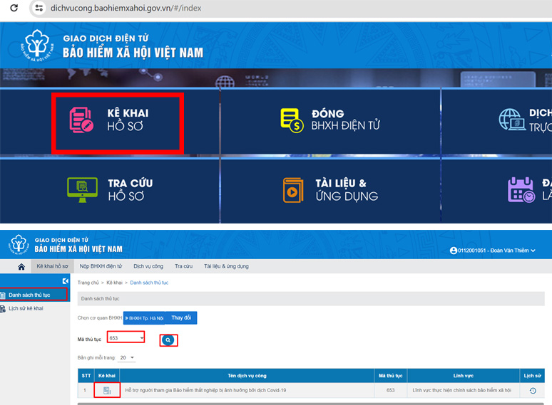Click the yellow Đóng BHXH payment icon
Screen dimensions: 552x405
(x=292, y=120)
